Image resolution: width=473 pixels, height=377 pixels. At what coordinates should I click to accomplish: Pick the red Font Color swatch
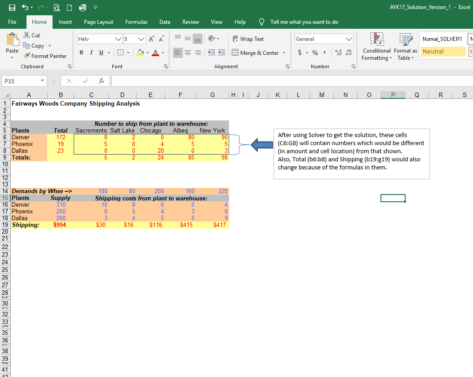point(156,53)
